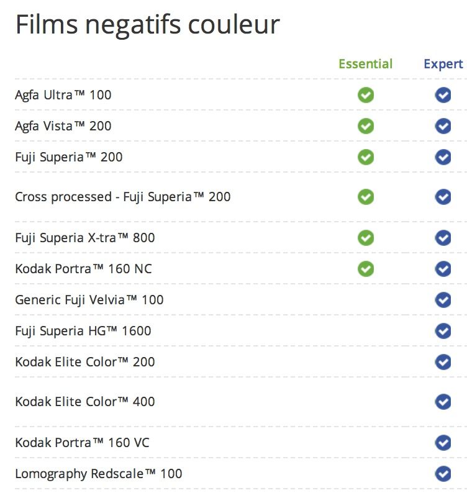Click green Essential check for Agfa Ultra 100
Image resolution: width=467 pixels, height=498 pixels.
point(366,95)
